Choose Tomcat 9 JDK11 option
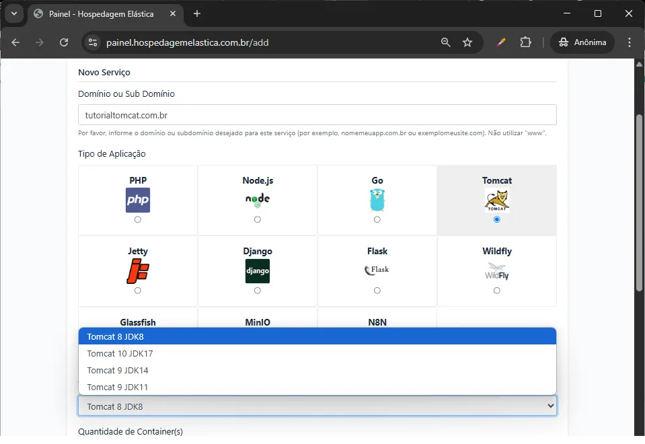Viewport: 645px width, 444px height. click(317, 387)
